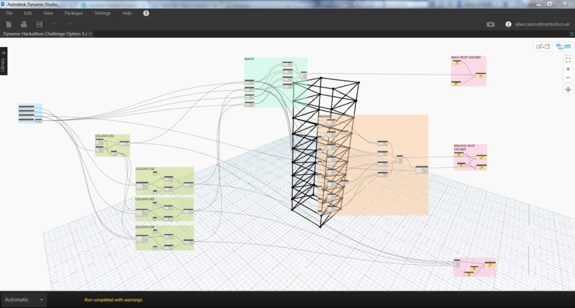The height and width of the screenshot is (308, 575).
Task: Click the Undo toolbar arrow
Action: click(54, 24)
